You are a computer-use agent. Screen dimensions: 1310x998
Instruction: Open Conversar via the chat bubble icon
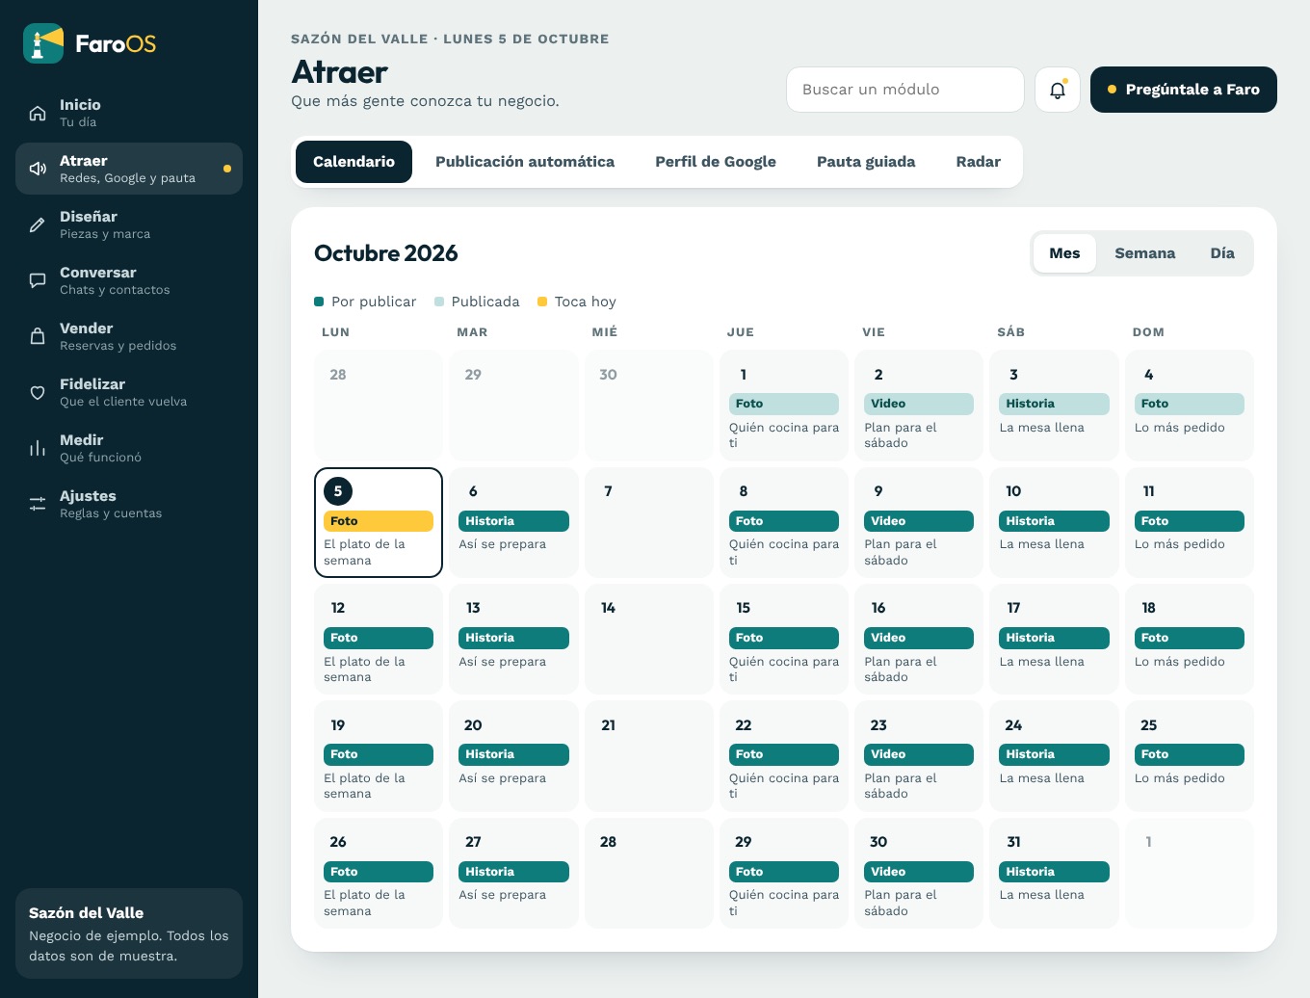[x=38, y=280]
